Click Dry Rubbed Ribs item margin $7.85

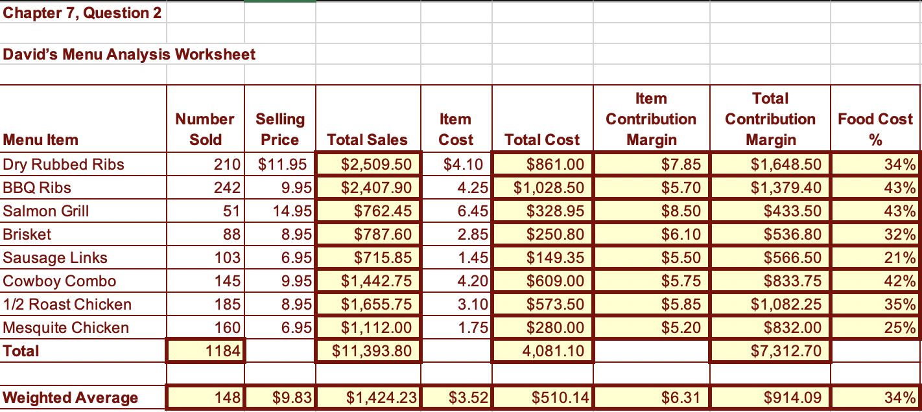651,164
